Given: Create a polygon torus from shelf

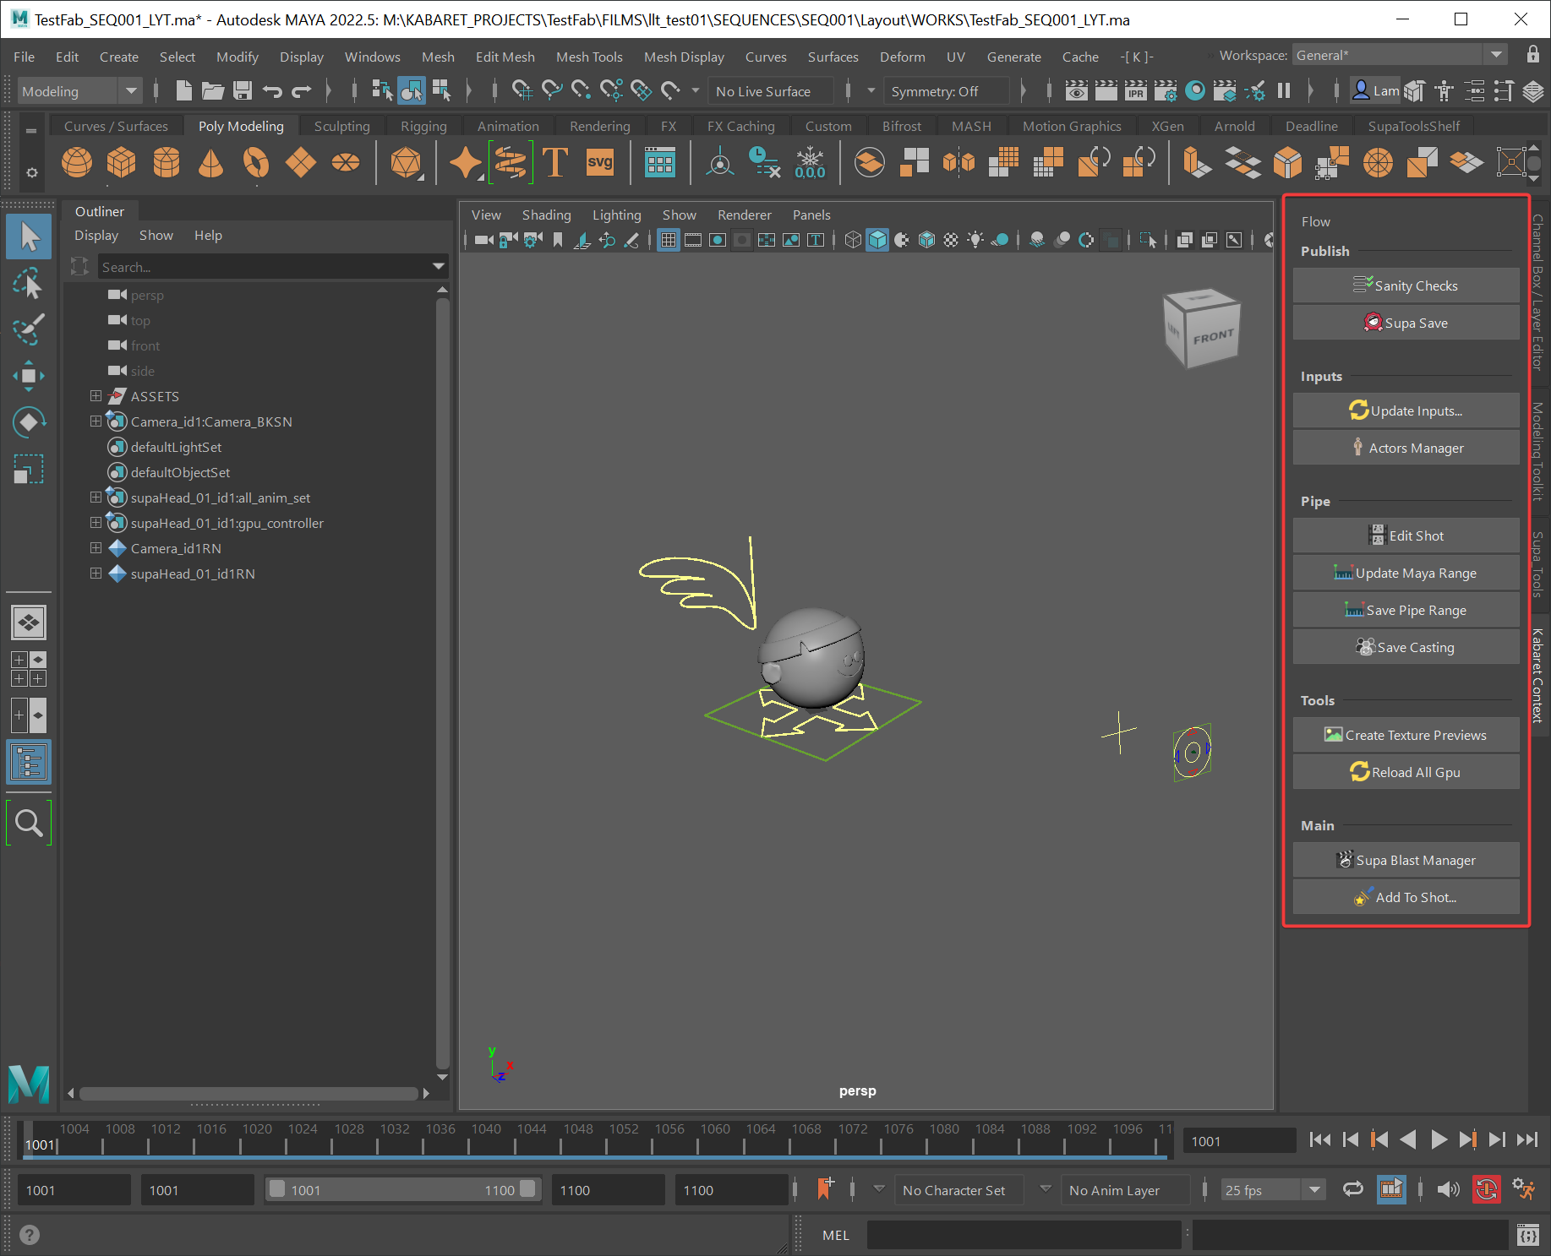Looking at the screenshot, I should [256, 161].
